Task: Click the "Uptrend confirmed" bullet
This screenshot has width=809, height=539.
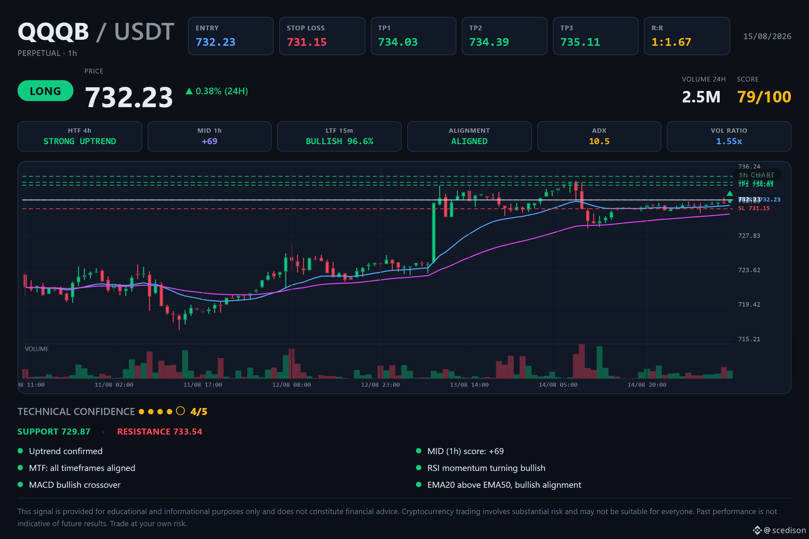Action: 66,451
